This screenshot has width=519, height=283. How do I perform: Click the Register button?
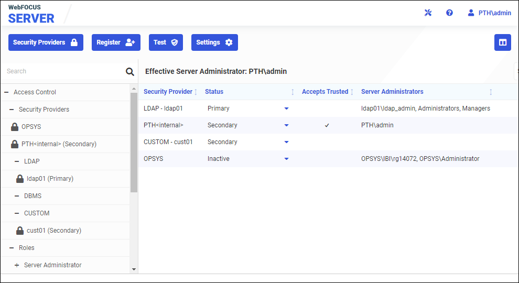116,42
